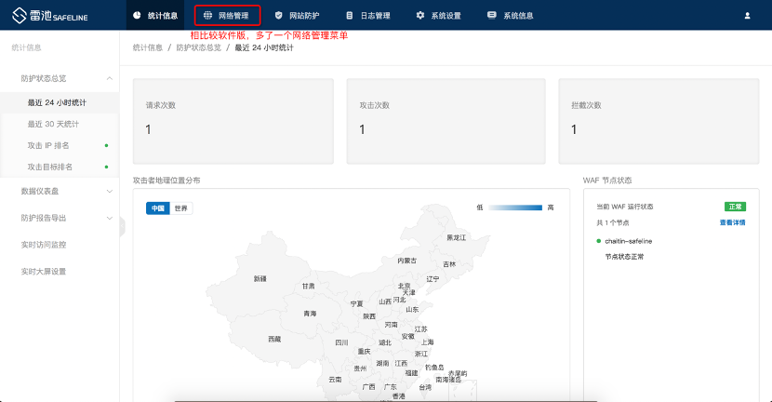772x402 pixels.
Task: Click the 统计信息 pie chart icon
Action: click(x=138, y=16)
